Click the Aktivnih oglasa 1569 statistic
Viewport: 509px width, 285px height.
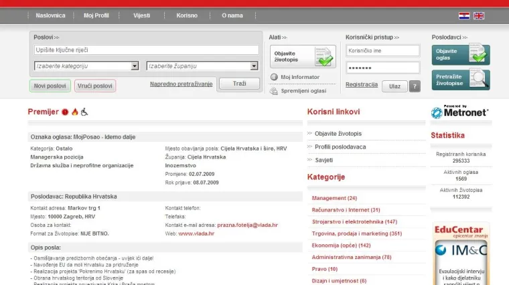coord(461,175)
